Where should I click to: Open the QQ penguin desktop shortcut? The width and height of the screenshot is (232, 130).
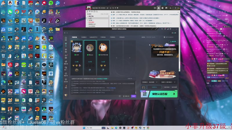pos(10,4)
